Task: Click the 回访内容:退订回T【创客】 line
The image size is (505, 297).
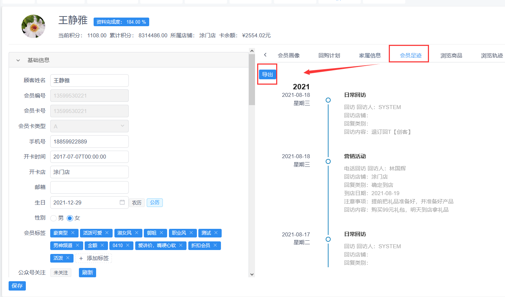Action: pyautogui.click(x=378, y=132)
